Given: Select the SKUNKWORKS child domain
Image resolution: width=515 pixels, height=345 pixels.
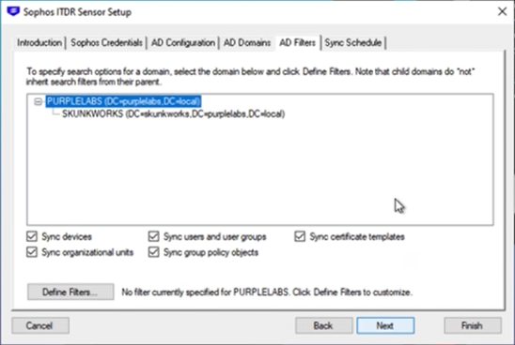Looking at the screenshot, I should 174,114.
